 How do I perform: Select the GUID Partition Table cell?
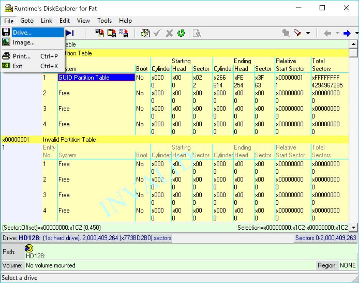96,77
